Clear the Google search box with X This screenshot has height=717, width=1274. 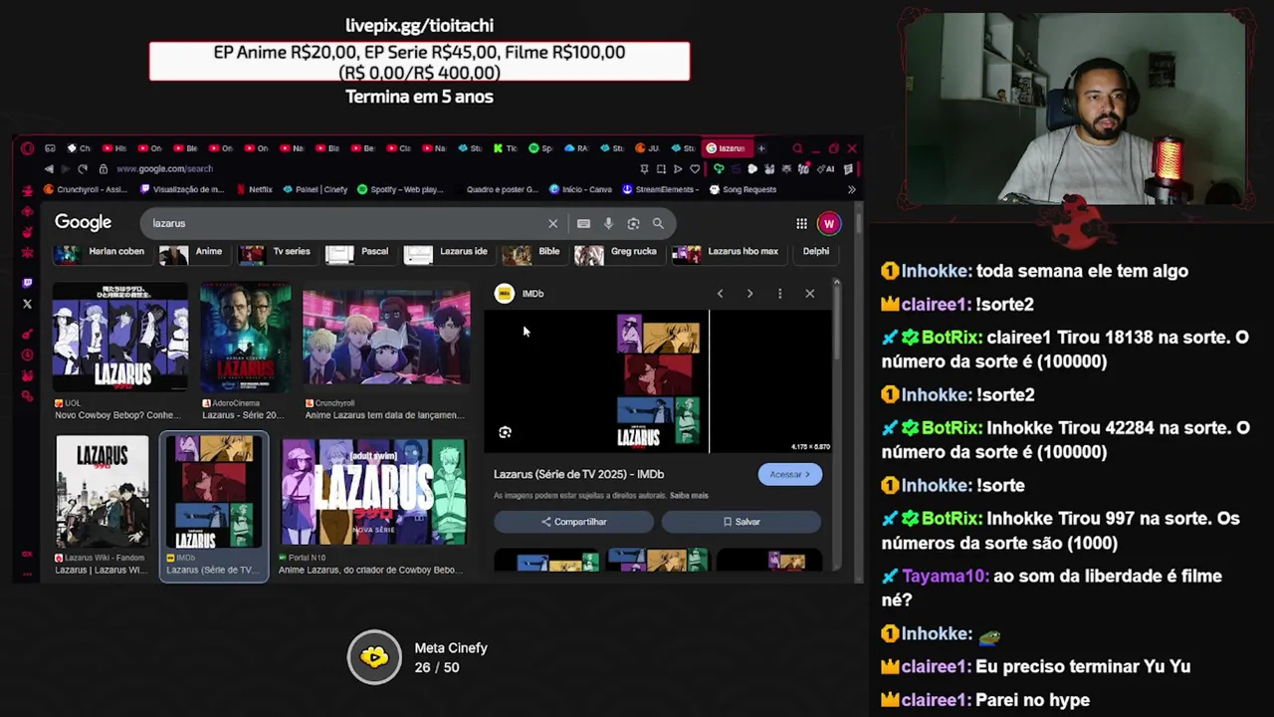click(553, 224)
